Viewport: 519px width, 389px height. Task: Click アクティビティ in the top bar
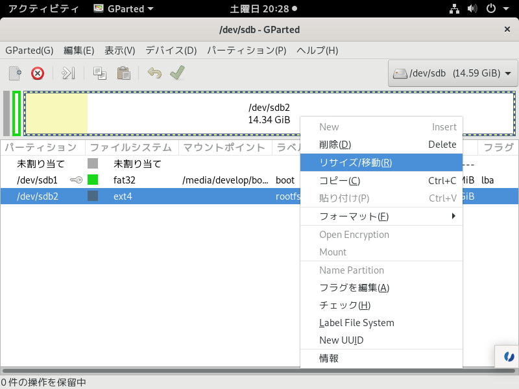coord(43,8)
